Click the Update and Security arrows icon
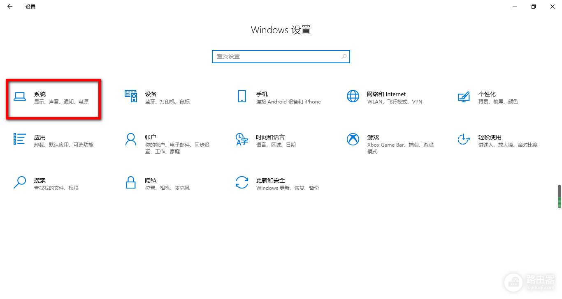 (x=242, y=182)
